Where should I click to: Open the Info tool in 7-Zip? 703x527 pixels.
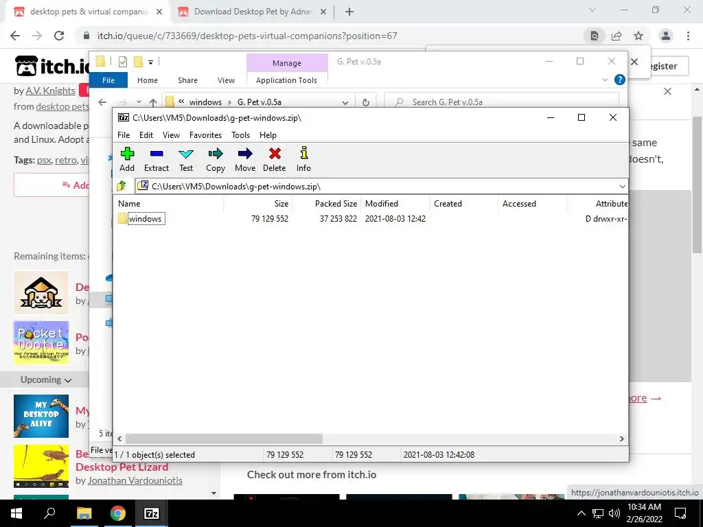pos(303,159)
